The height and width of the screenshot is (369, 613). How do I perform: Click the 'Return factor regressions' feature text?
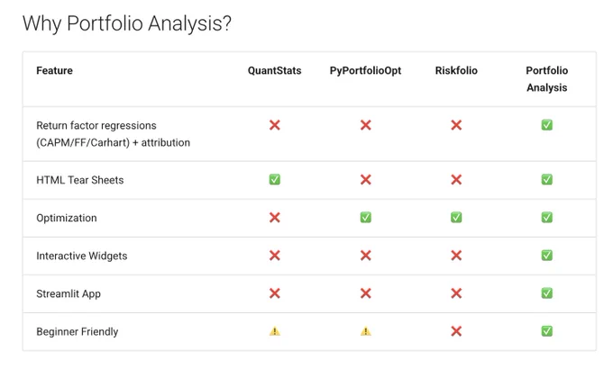(96, 125)
